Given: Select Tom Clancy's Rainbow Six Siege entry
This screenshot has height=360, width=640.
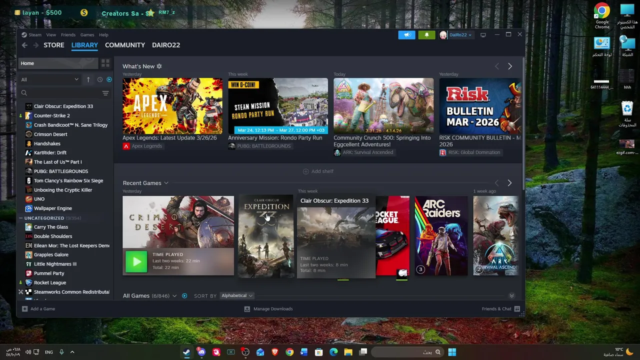Looking at the screenshot, I should [68, 181].
